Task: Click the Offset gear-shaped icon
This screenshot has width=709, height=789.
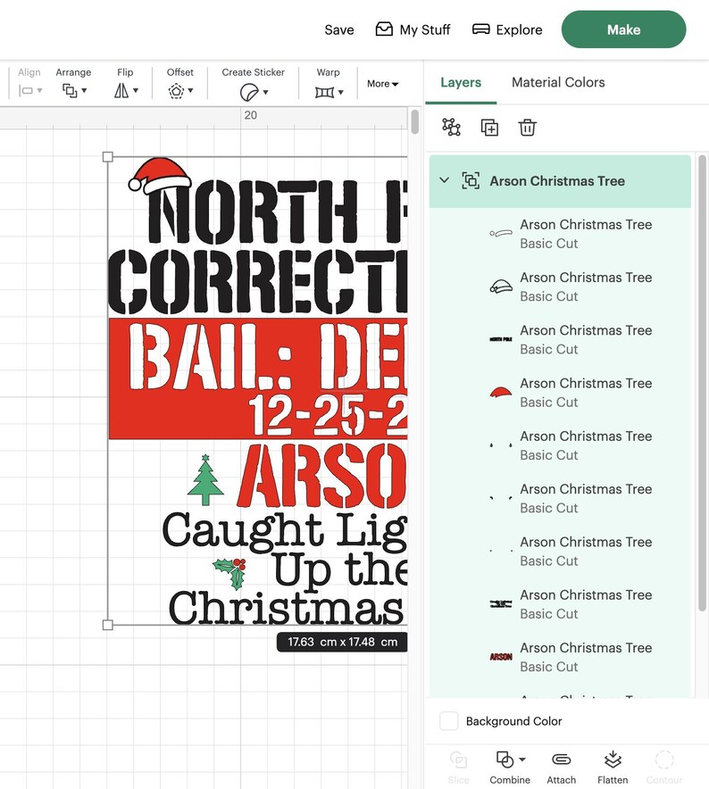Action: coord(176,92)
